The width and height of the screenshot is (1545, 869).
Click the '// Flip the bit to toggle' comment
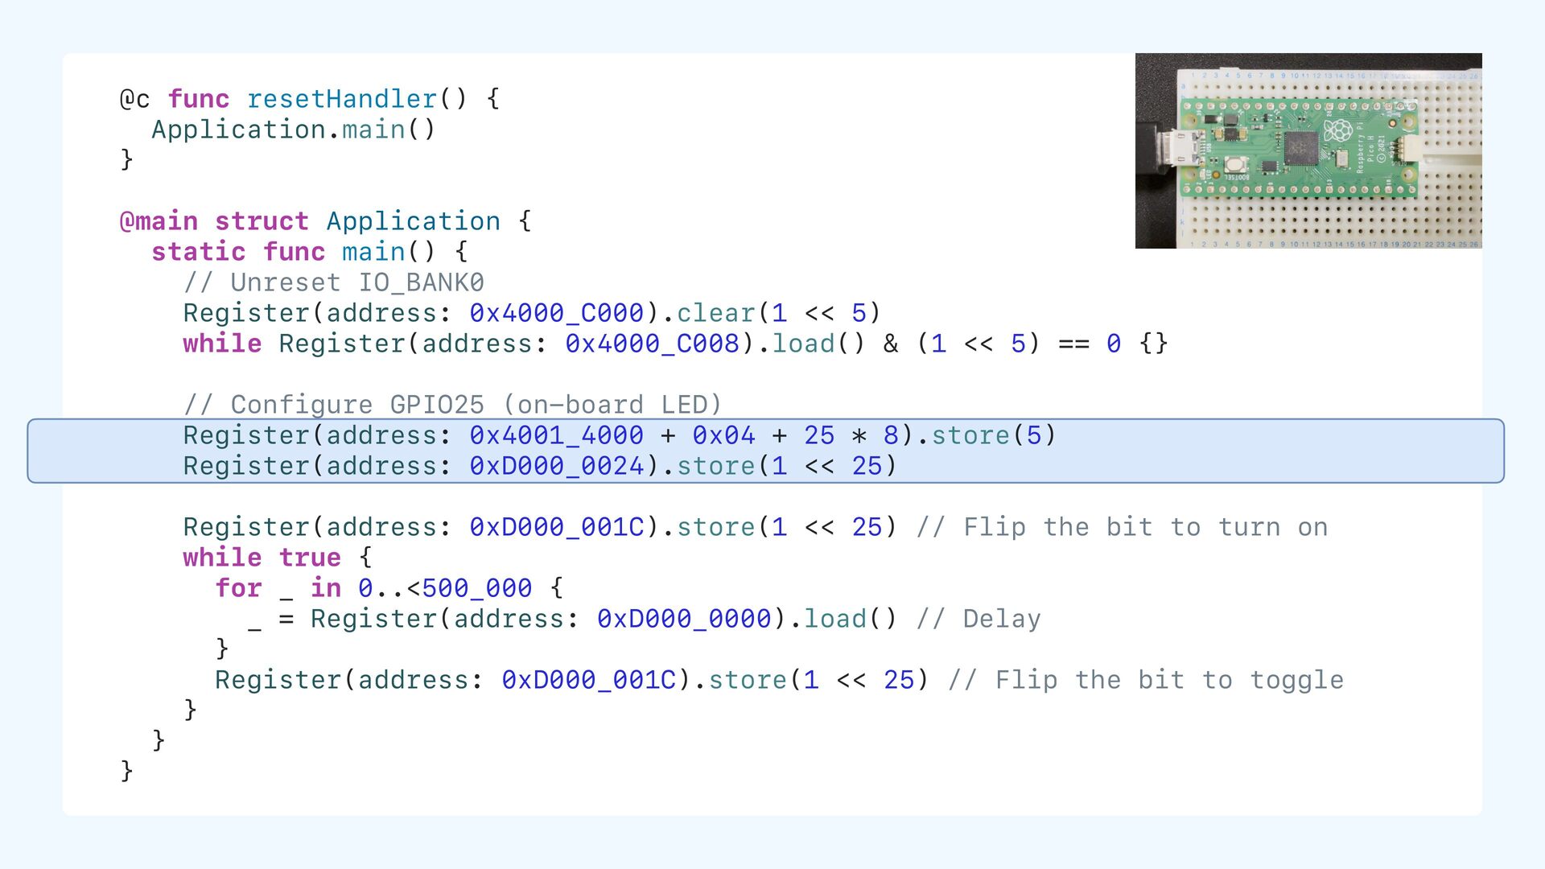click(x=1145, y=680)
